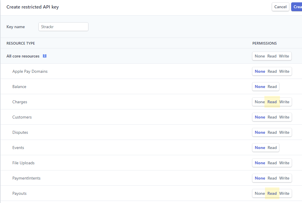Click the Create key button
This screenshot has height=203, width=302.
point(297,7)
